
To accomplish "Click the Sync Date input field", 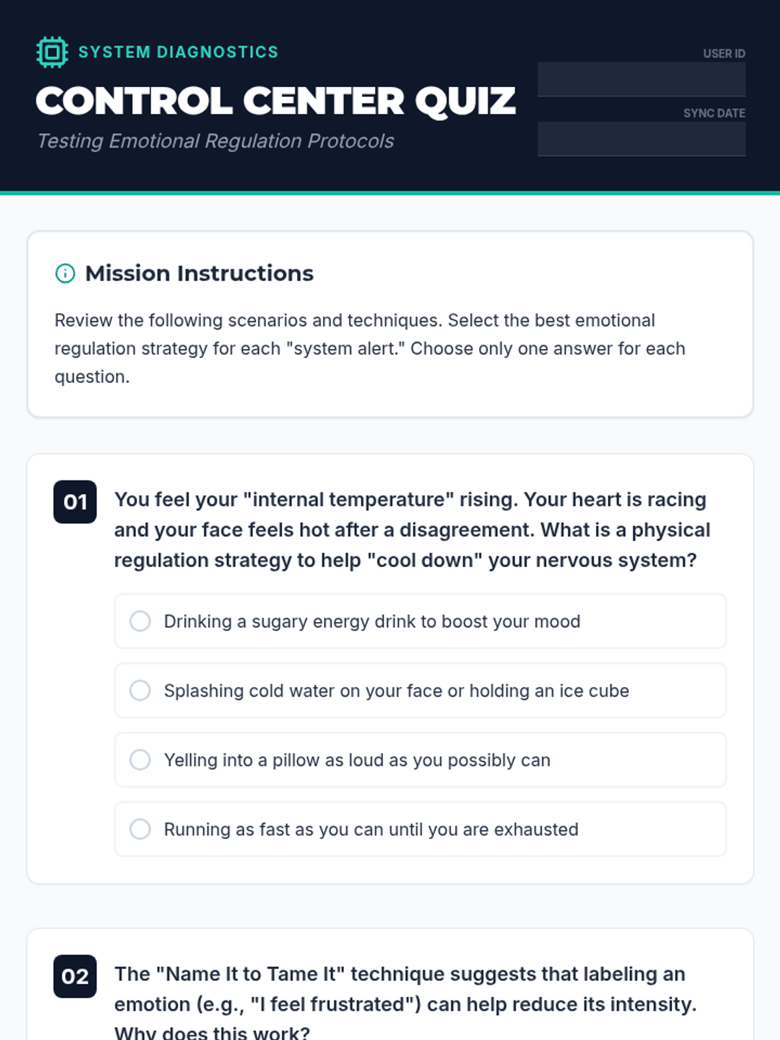I will [x=642, y=139].
